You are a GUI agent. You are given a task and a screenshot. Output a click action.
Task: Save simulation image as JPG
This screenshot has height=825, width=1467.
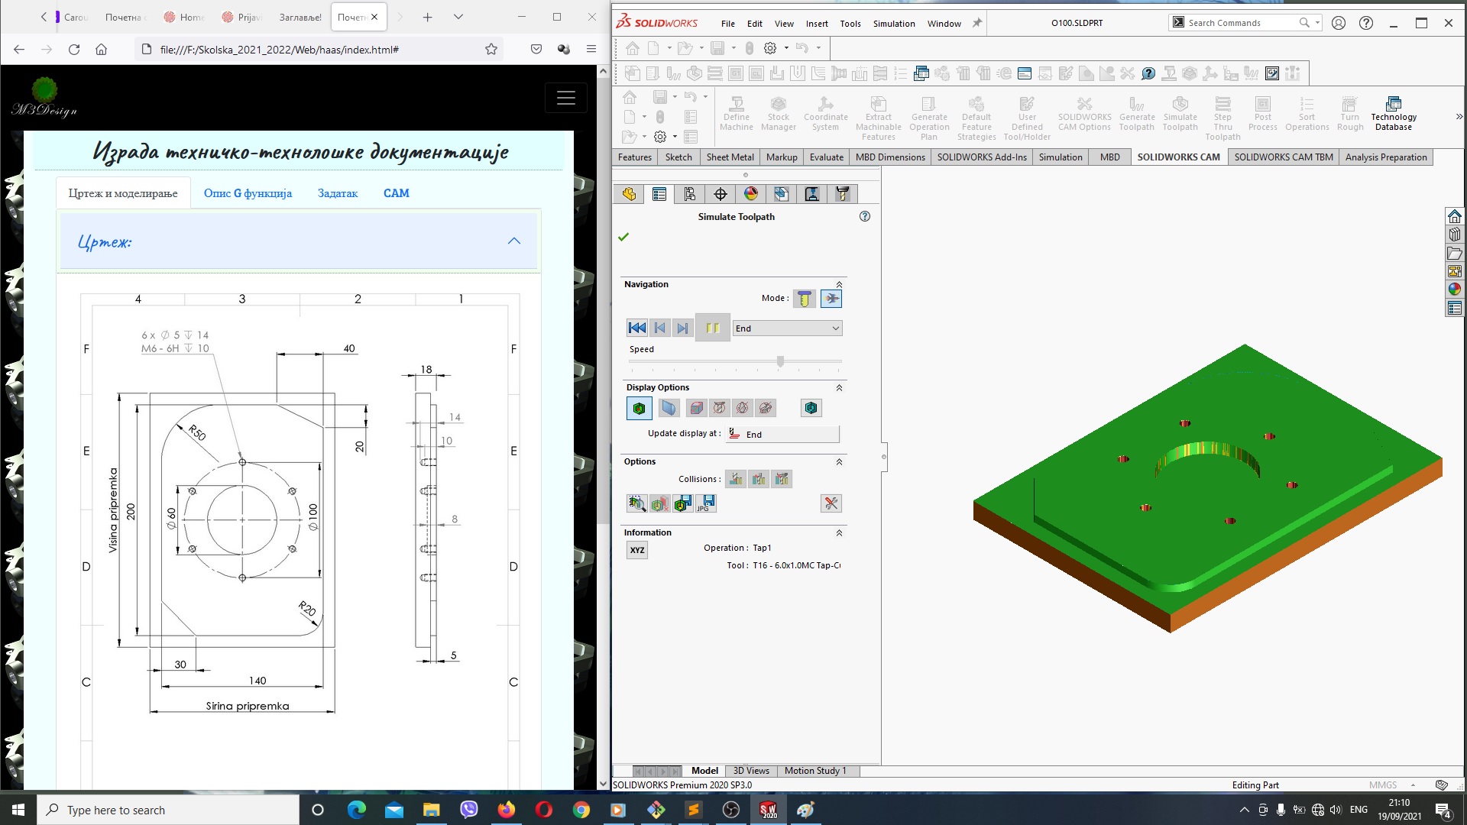coord(706,503)
